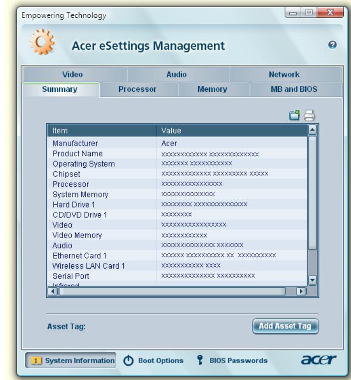Select the Video row in the list
351x380 pixels.
177,225
